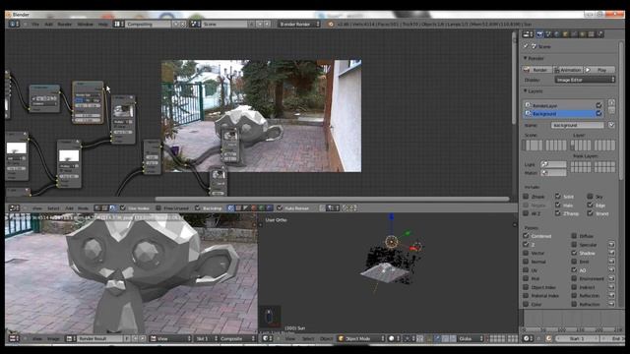Open the Blender Render engine dropdown
The height and width of the screenshot is (354, 630).
point(299,24)
